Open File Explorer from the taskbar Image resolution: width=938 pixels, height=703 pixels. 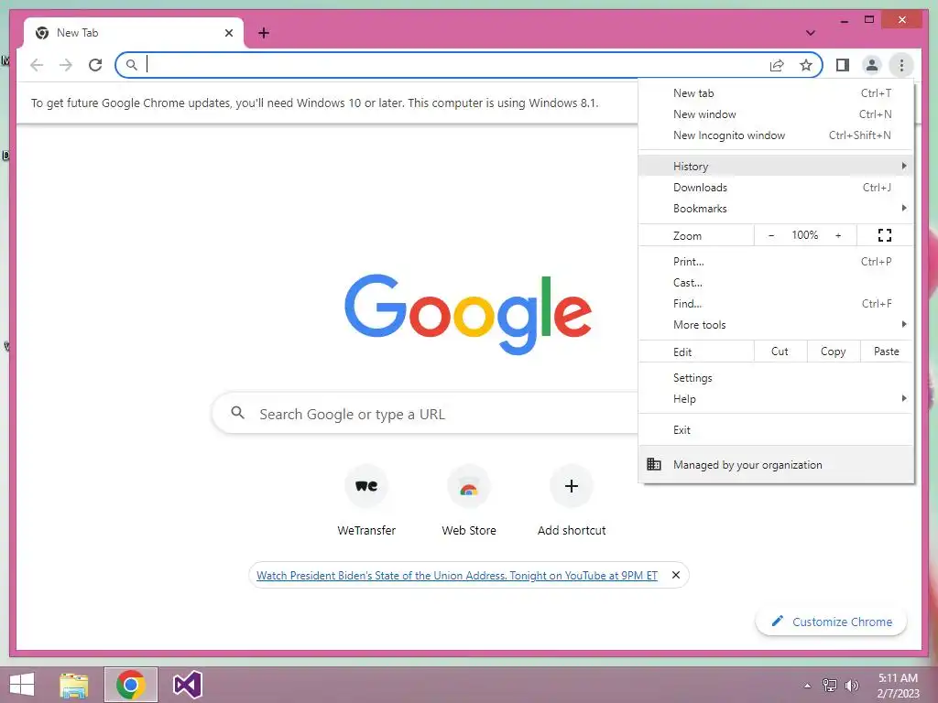[x=74, y=685]
